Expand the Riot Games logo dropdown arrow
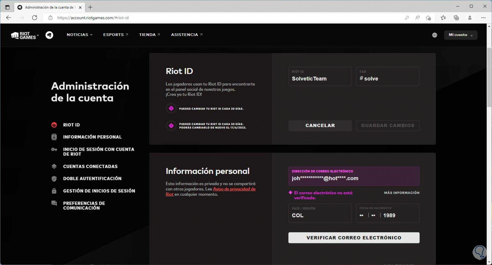Viewport: 492px width, 265px height. point(38,35)
